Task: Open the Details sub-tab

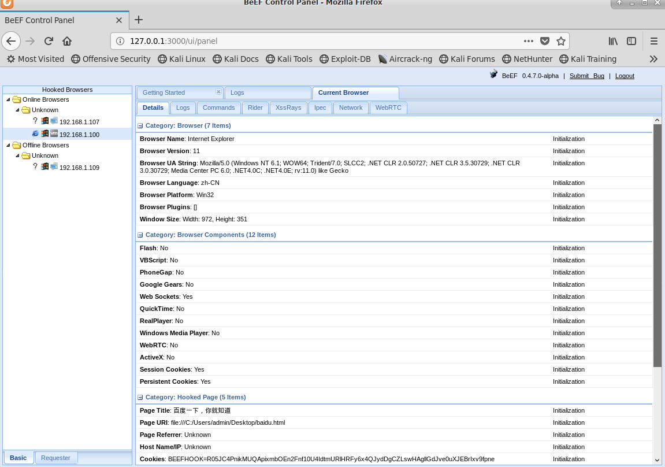Action: click(153, 108)
